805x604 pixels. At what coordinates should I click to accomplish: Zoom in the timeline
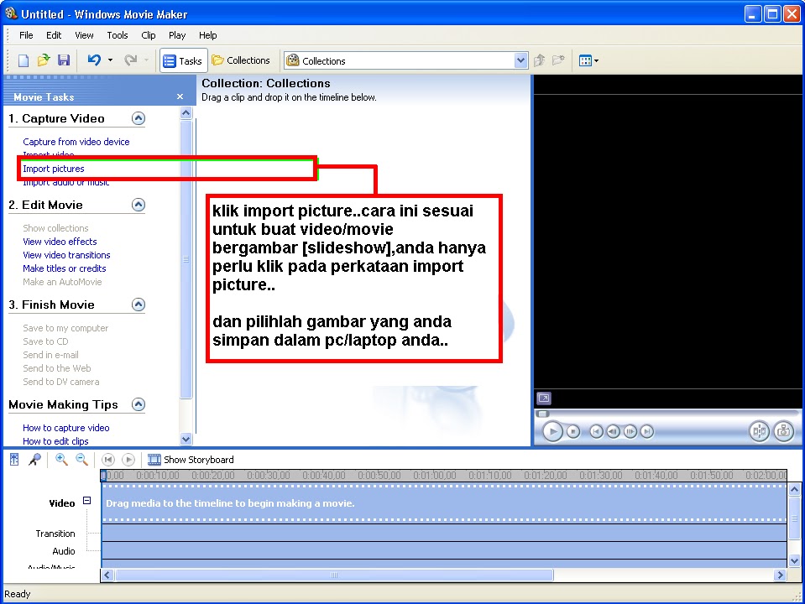pyautogui.click(x=61, y=459)
